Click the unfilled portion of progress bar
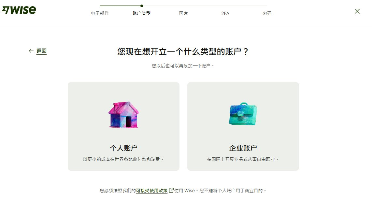 tap(205, 6)
